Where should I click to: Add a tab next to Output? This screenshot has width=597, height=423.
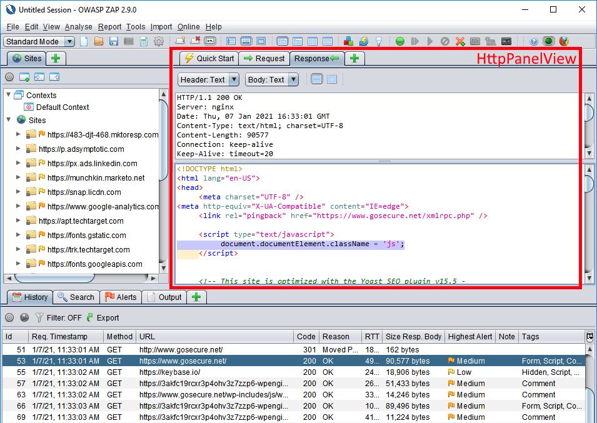(x=196, y=297)
